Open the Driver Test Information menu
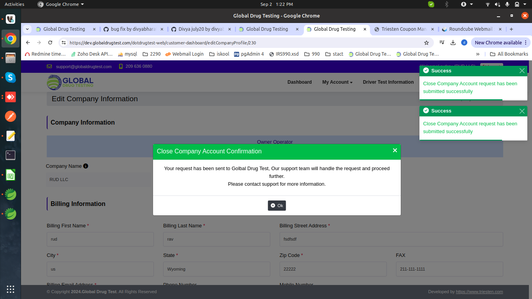Screen dimensions: 532x299 (388, 82)
